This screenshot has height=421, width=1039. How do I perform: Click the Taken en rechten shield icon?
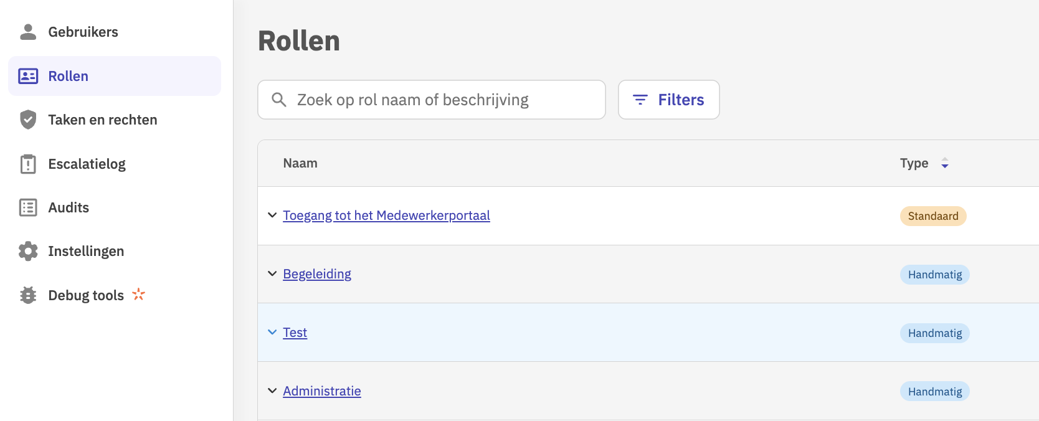[28, 120]
